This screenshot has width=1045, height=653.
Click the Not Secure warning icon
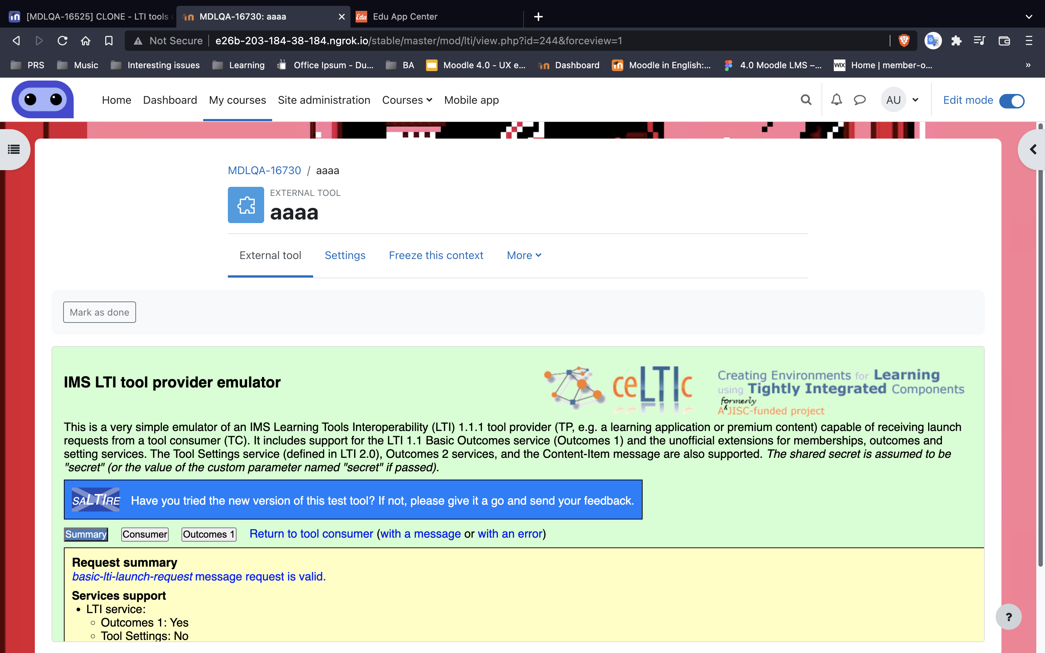click(x=138, y=41)
